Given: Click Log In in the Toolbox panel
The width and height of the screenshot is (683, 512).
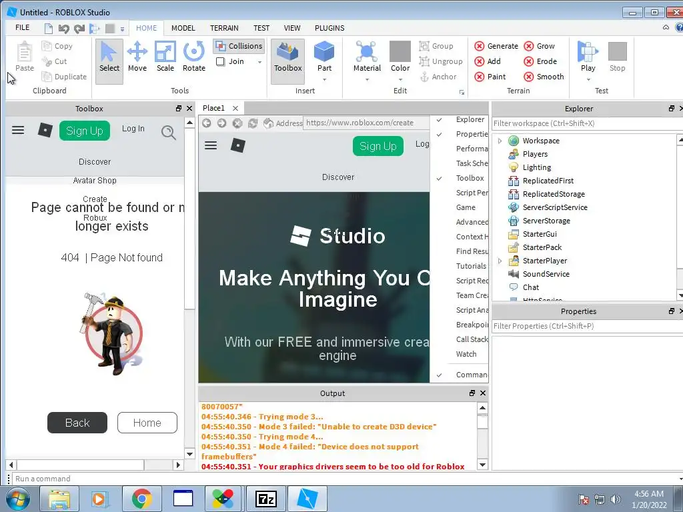Looking at the screenshot, I should click(x=133, y=129).
